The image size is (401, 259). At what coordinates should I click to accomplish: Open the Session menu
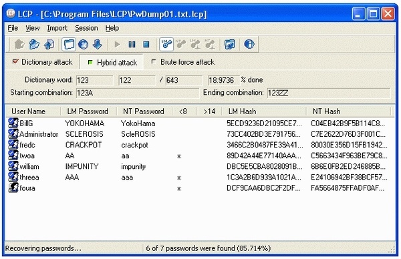click(x=86, y=28)
